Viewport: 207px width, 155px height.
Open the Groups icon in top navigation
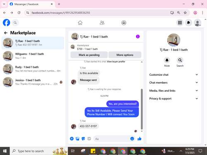[124, 23]
